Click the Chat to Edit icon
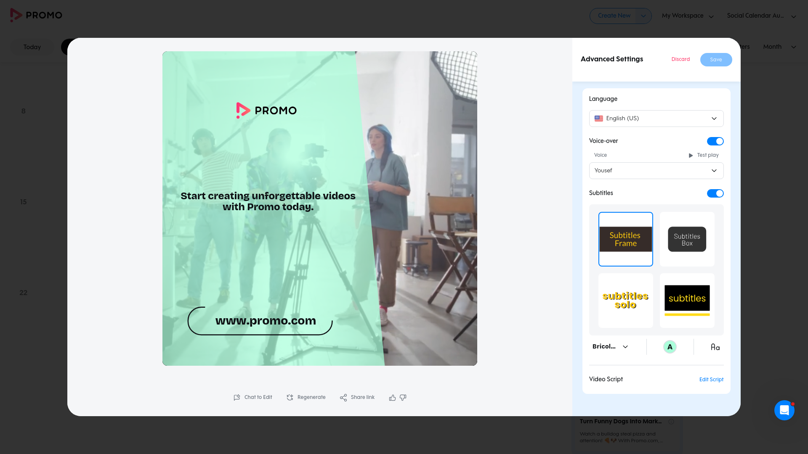Image resolution: width=808 pixels, height=454 pixels. [x=237, y=398]
